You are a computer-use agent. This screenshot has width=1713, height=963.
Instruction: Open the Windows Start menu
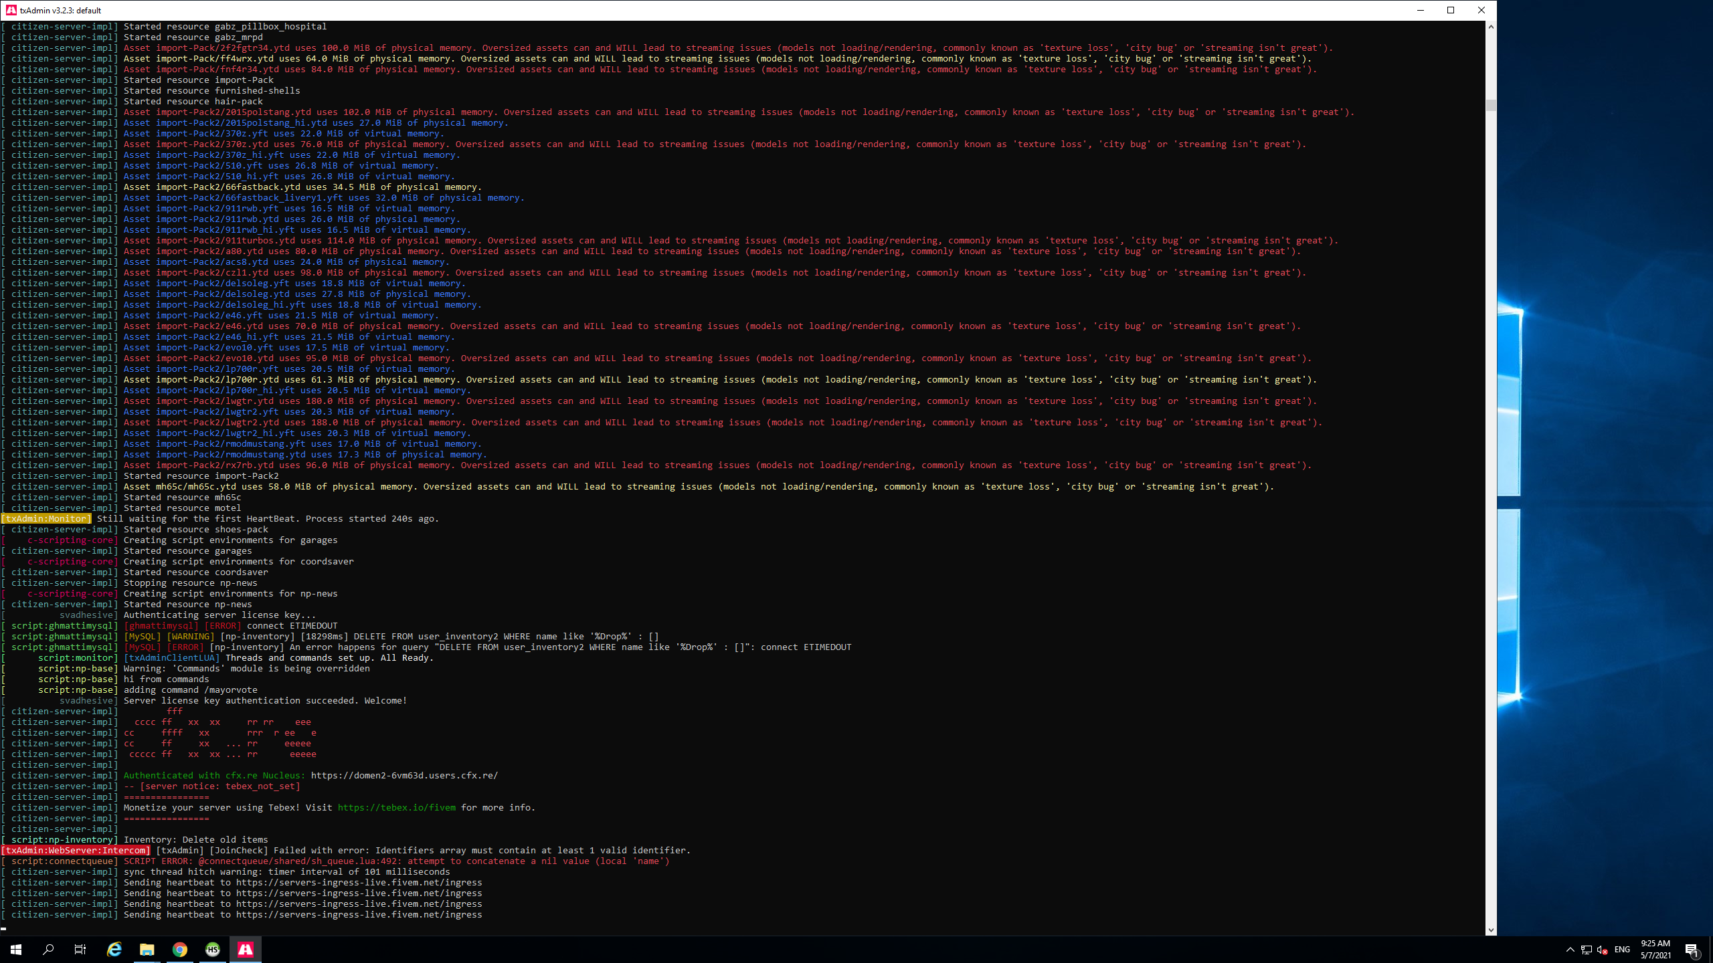16,950
